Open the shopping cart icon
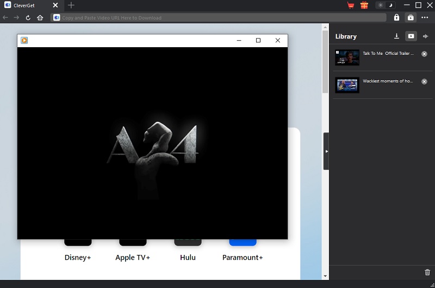Image resolution: width=435 pixels, height=288 pixels. tap(351, 5)
